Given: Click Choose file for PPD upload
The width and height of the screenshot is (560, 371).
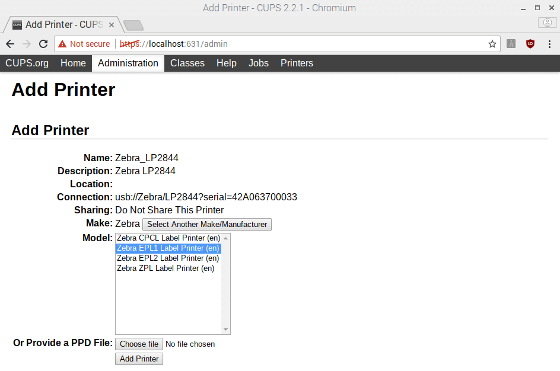Looking at the screenshot, I should click(x=139, y=344).
